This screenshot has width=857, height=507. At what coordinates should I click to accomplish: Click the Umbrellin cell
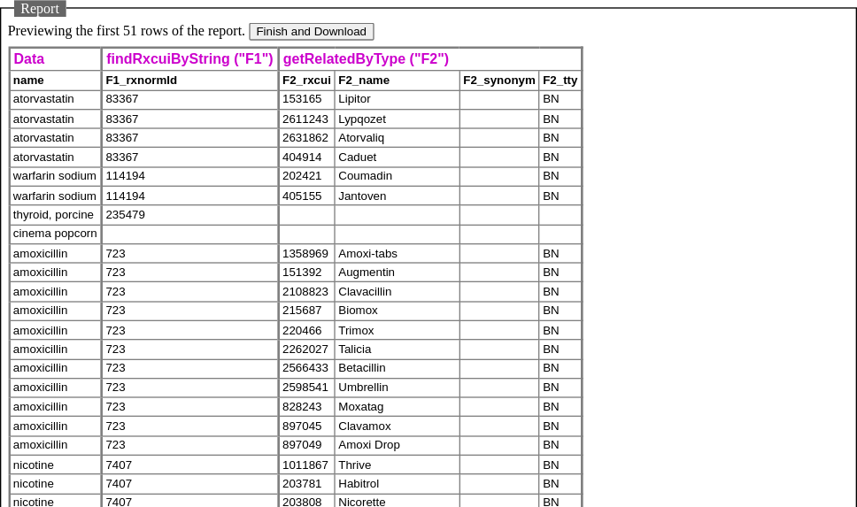point(398,388)
